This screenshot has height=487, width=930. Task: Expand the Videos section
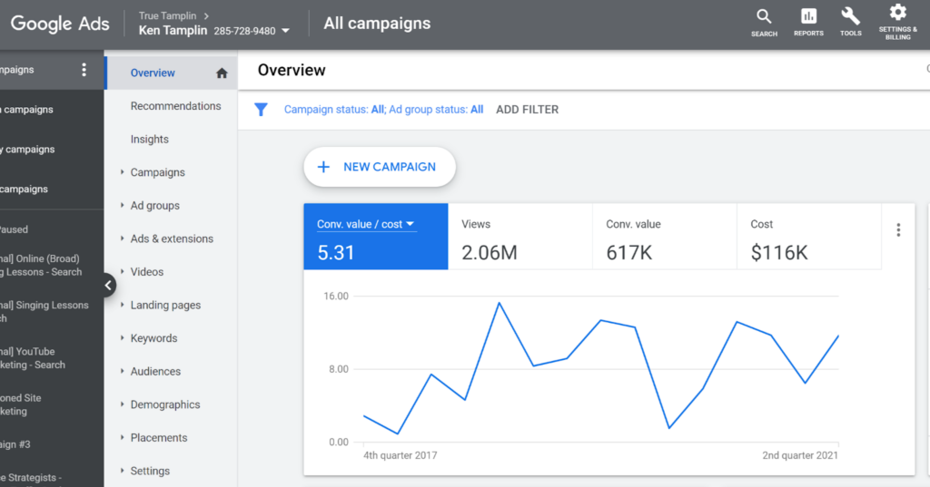pos(123,272)
